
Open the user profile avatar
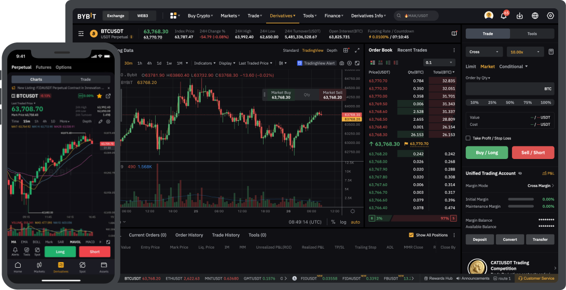click(489, 16)
